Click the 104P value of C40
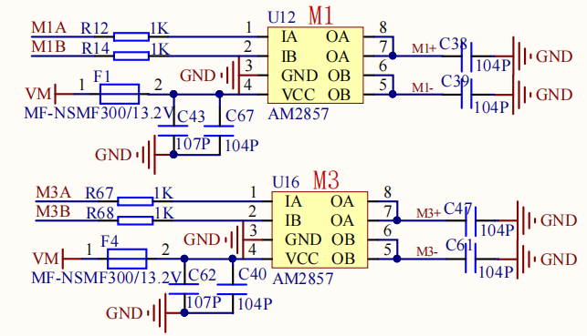587x336 pixels. coord(255,304)
